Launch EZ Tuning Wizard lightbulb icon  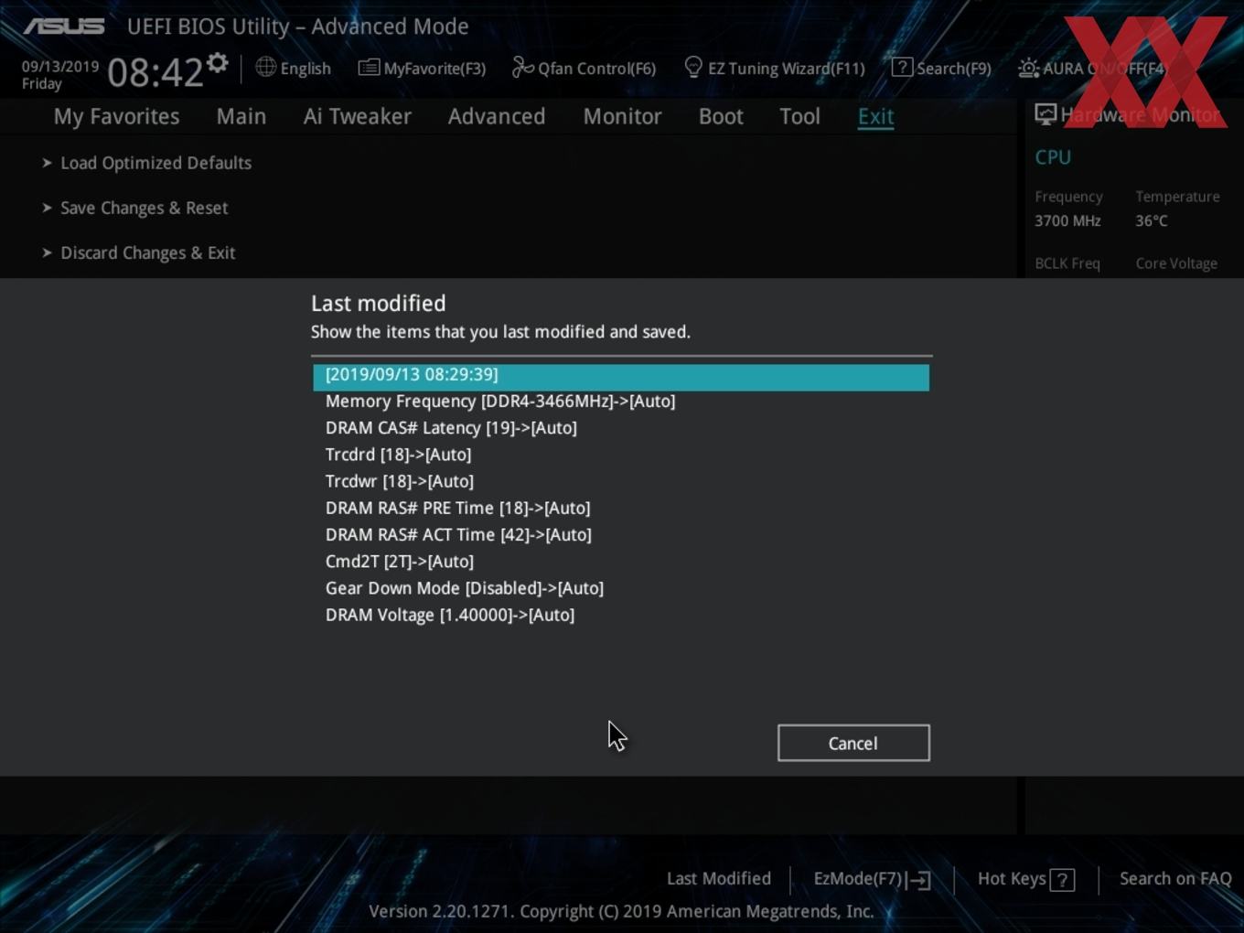point(693,67)
